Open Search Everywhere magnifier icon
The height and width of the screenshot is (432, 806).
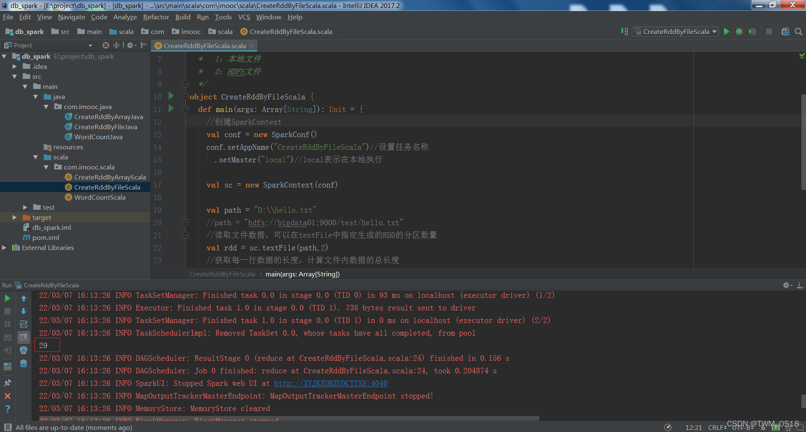click(798, 31)
